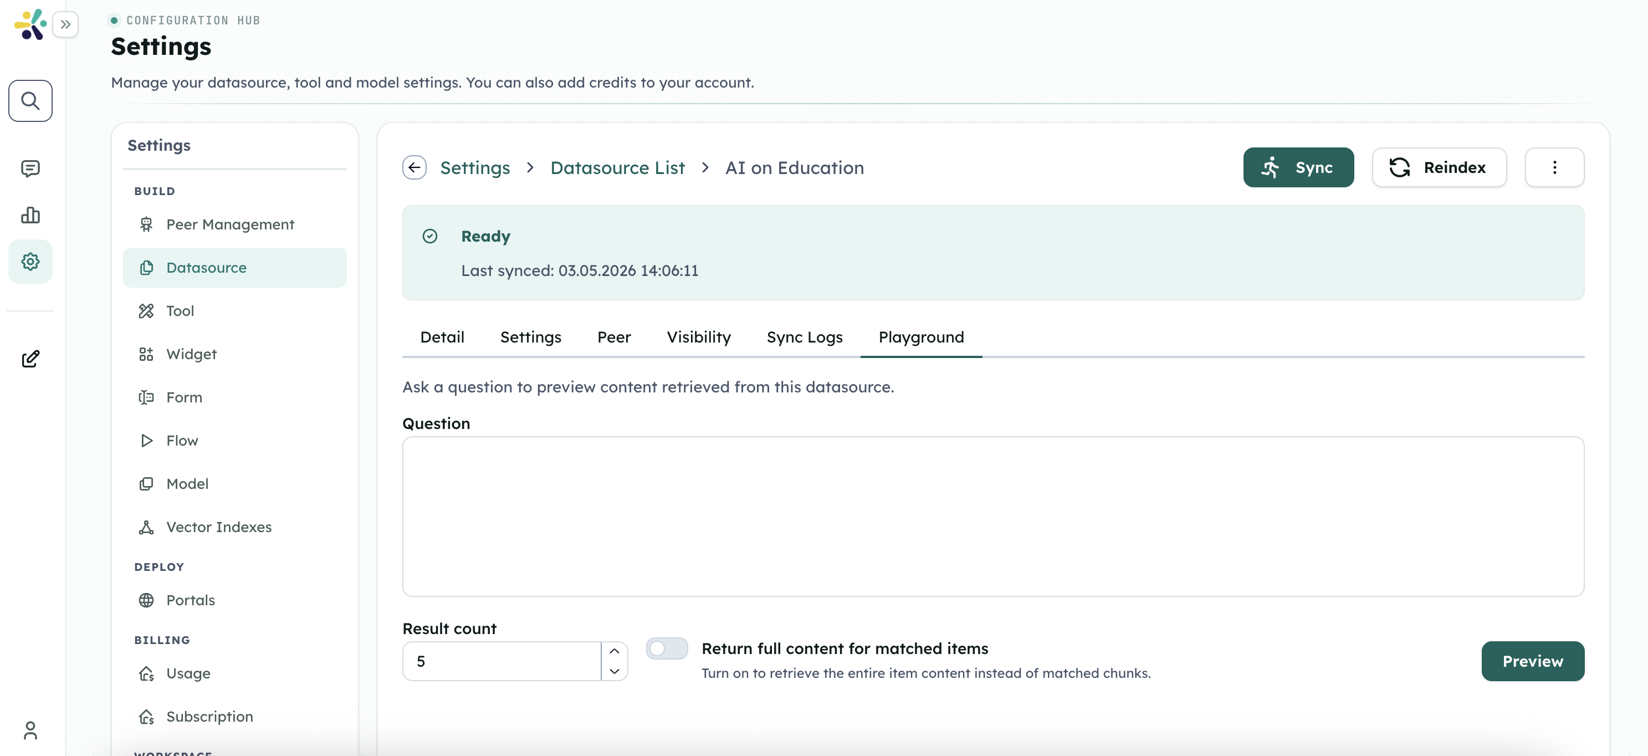The image size is (1648, 756).
Task: Click the Subscription icon
Action: (146, 716)
